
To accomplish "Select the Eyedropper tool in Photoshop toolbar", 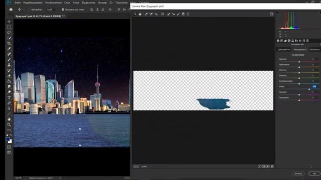I will tap(9, 49).
